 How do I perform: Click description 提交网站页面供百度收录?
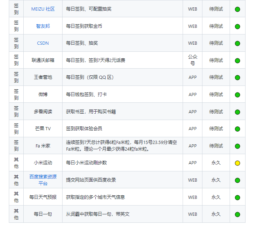[x=91, y=180]
